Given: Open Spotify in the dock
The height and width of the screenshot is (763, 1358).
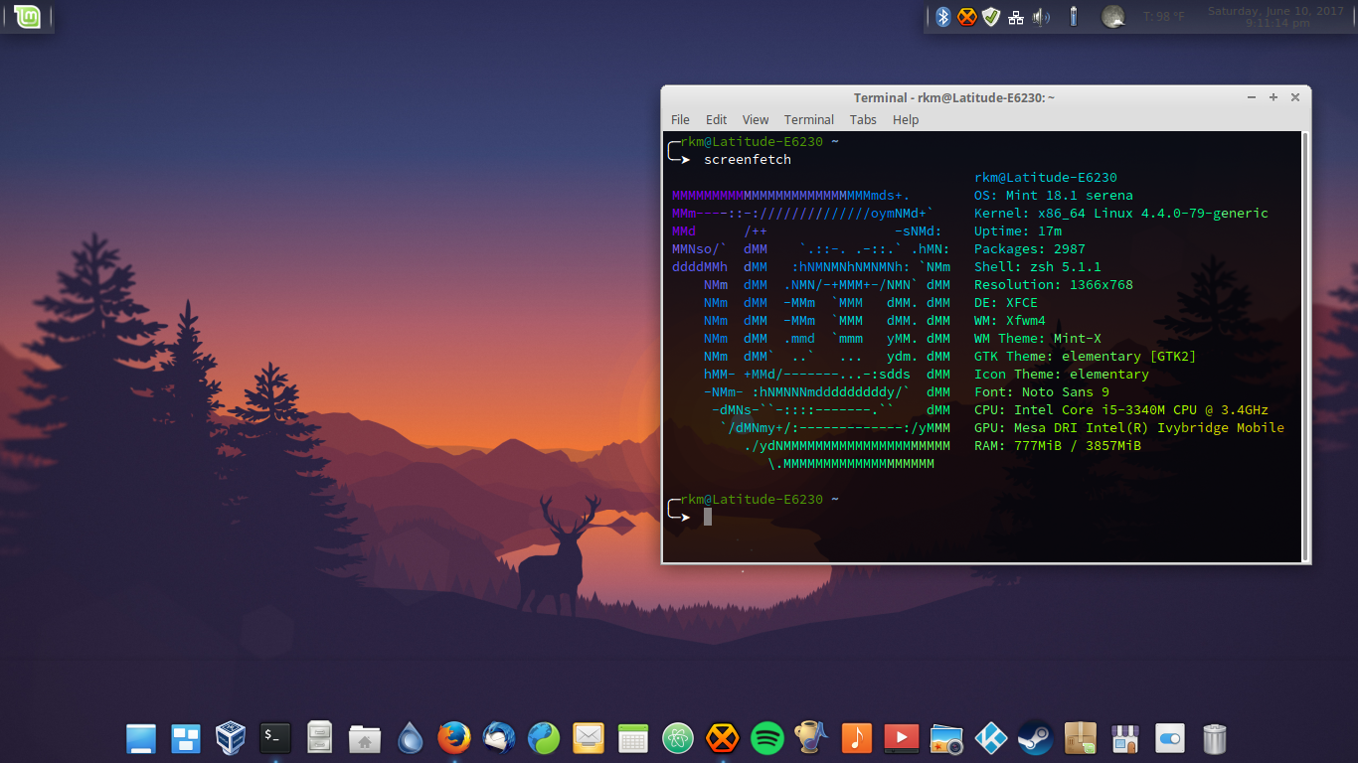Looking at the screenshot, I should 767,738.
